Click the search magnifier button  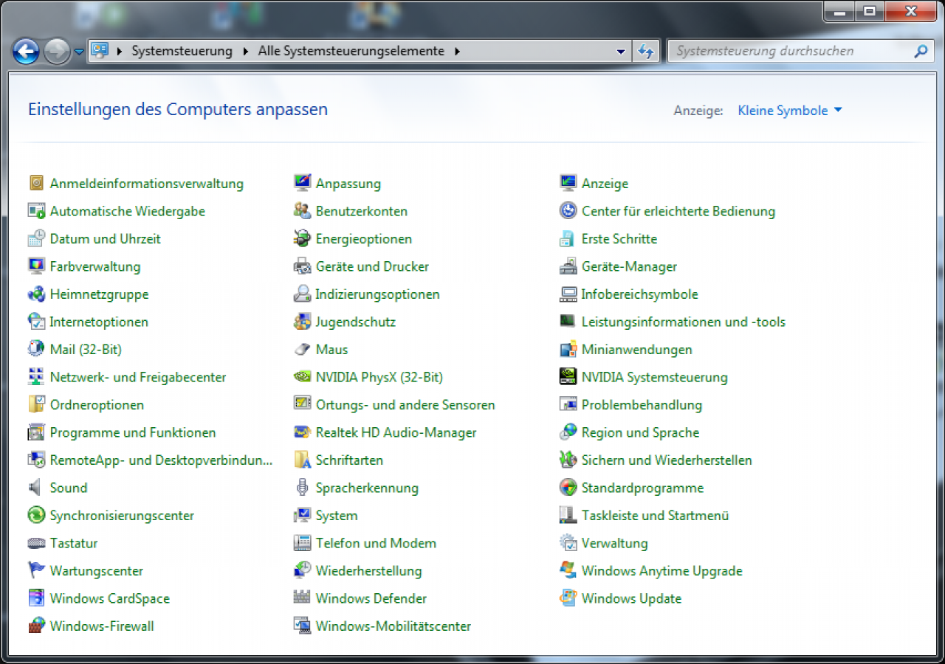920,51
